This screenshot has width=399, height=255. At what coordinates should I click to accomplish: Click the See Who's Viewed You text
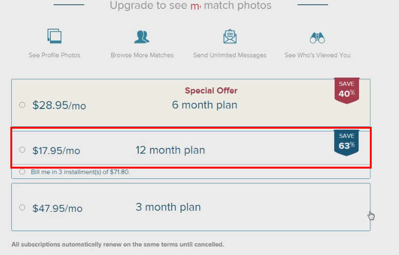tap(317, 55)
